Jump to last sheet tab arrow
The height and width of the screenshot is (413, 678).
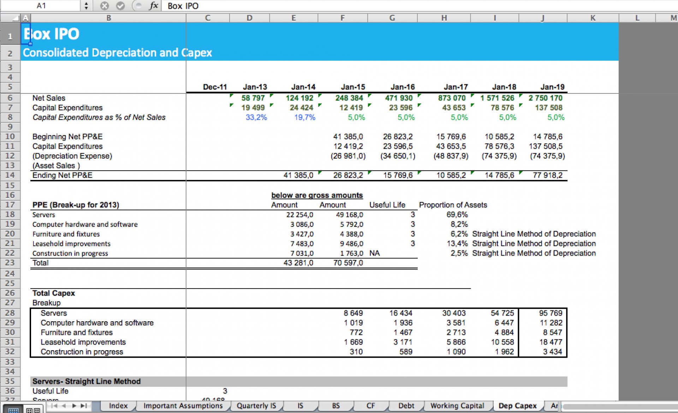coord(84,406)
